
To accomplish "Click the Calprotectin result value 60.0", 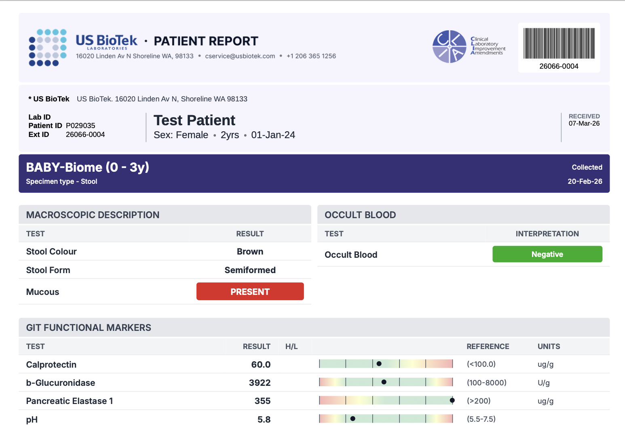I will (261, 364).
